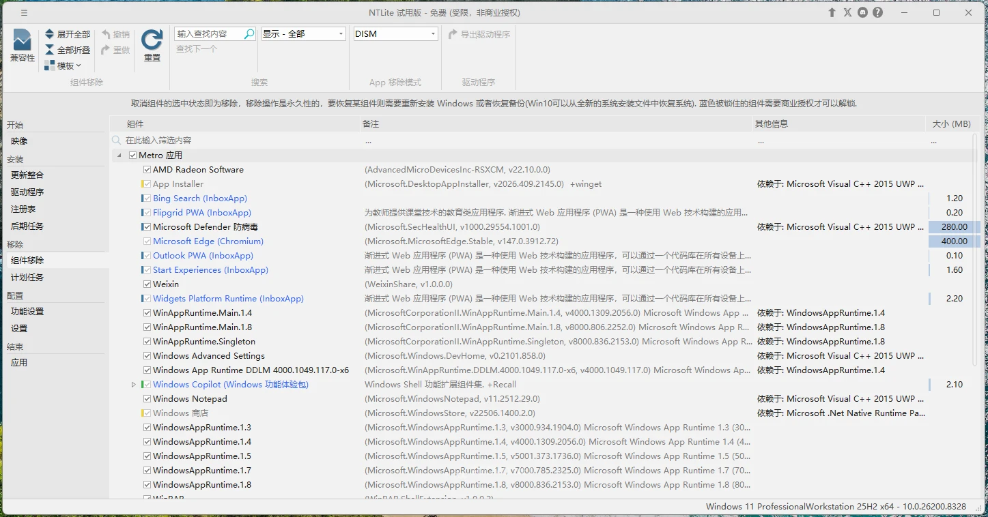The image size is (988, 517).
Task: Sort by the 大小 (MB) column header
Action: tap(952, 124)
